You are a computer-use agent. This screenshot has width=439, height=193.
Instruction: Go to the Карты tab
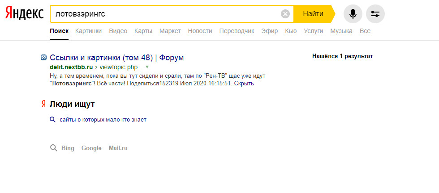coord(143,31)
